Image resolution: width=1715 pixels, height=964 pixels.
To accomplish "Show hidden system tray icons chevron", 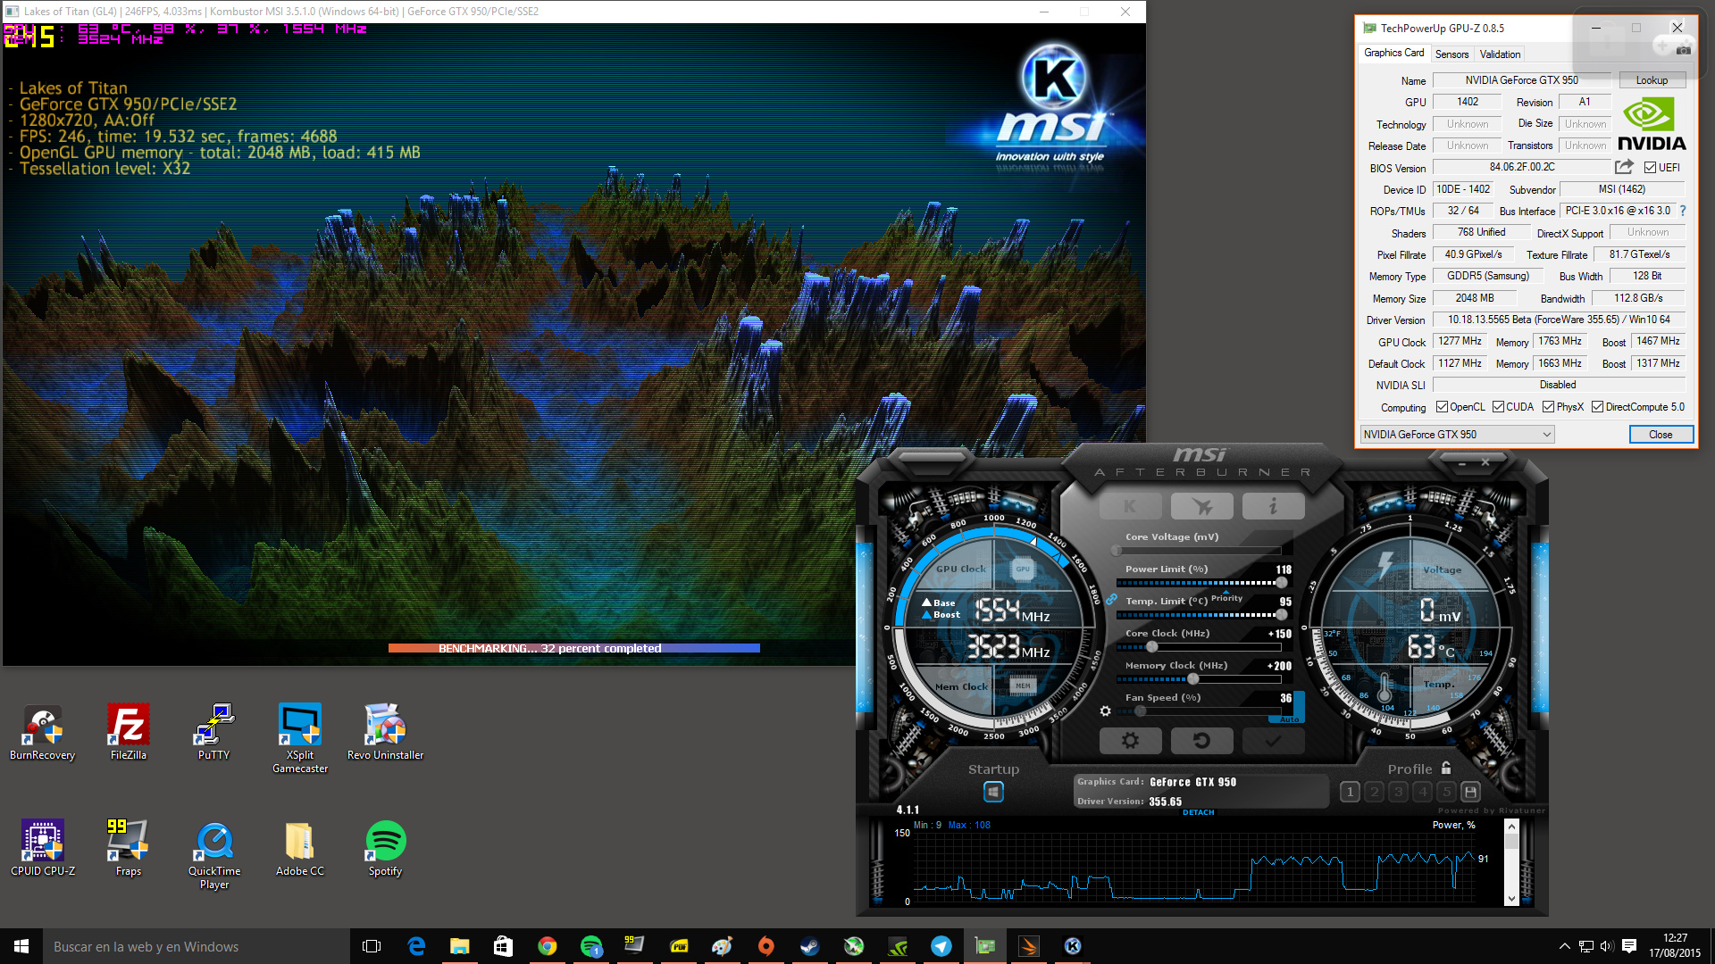I will point(1564,946).
